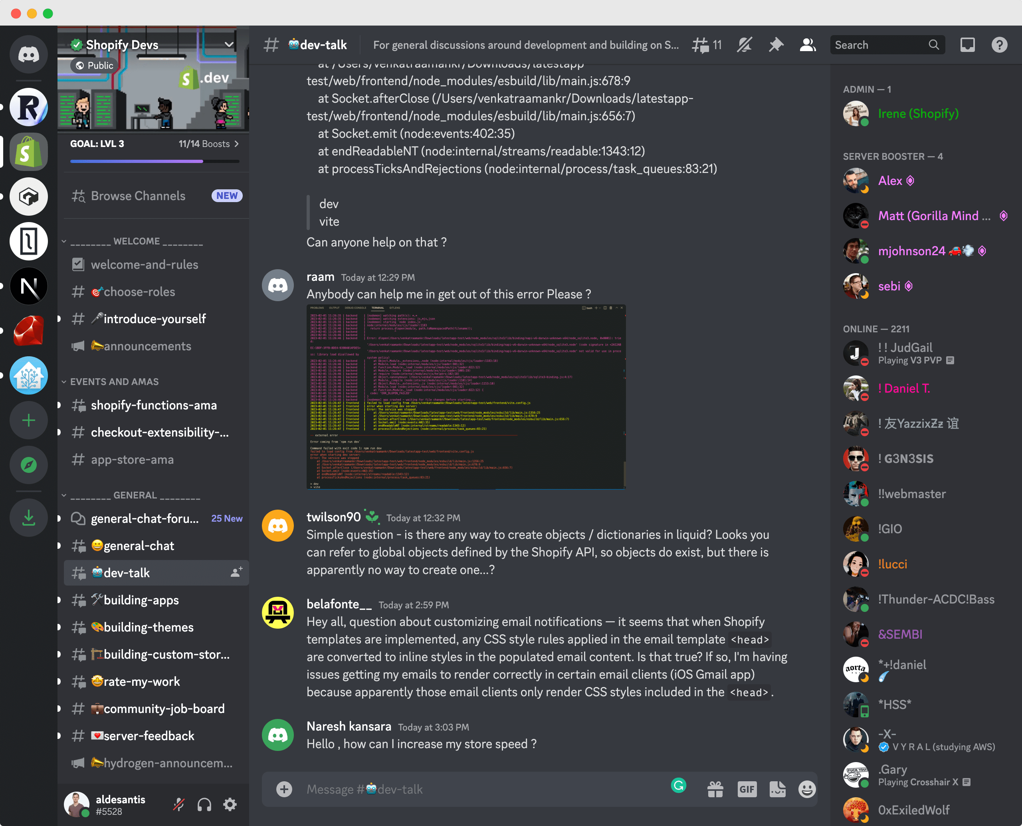Open the Nitro gift icon
This screenshot has width=1022, height=826.
click(715, 789)
